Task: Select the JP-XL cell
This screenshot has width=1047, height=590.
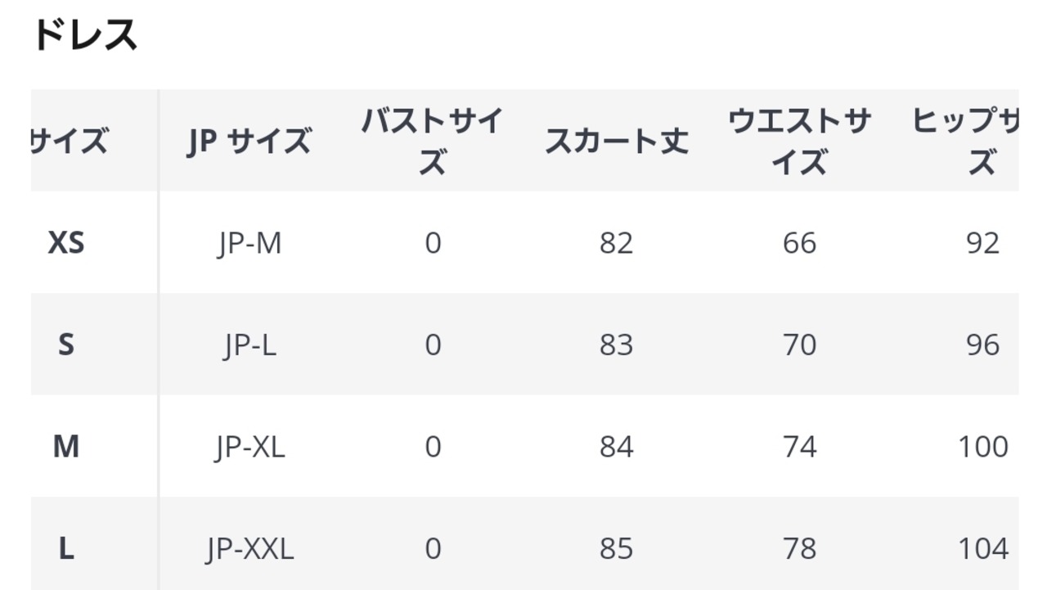Action: pyautogui.click(x=249, y=447)
